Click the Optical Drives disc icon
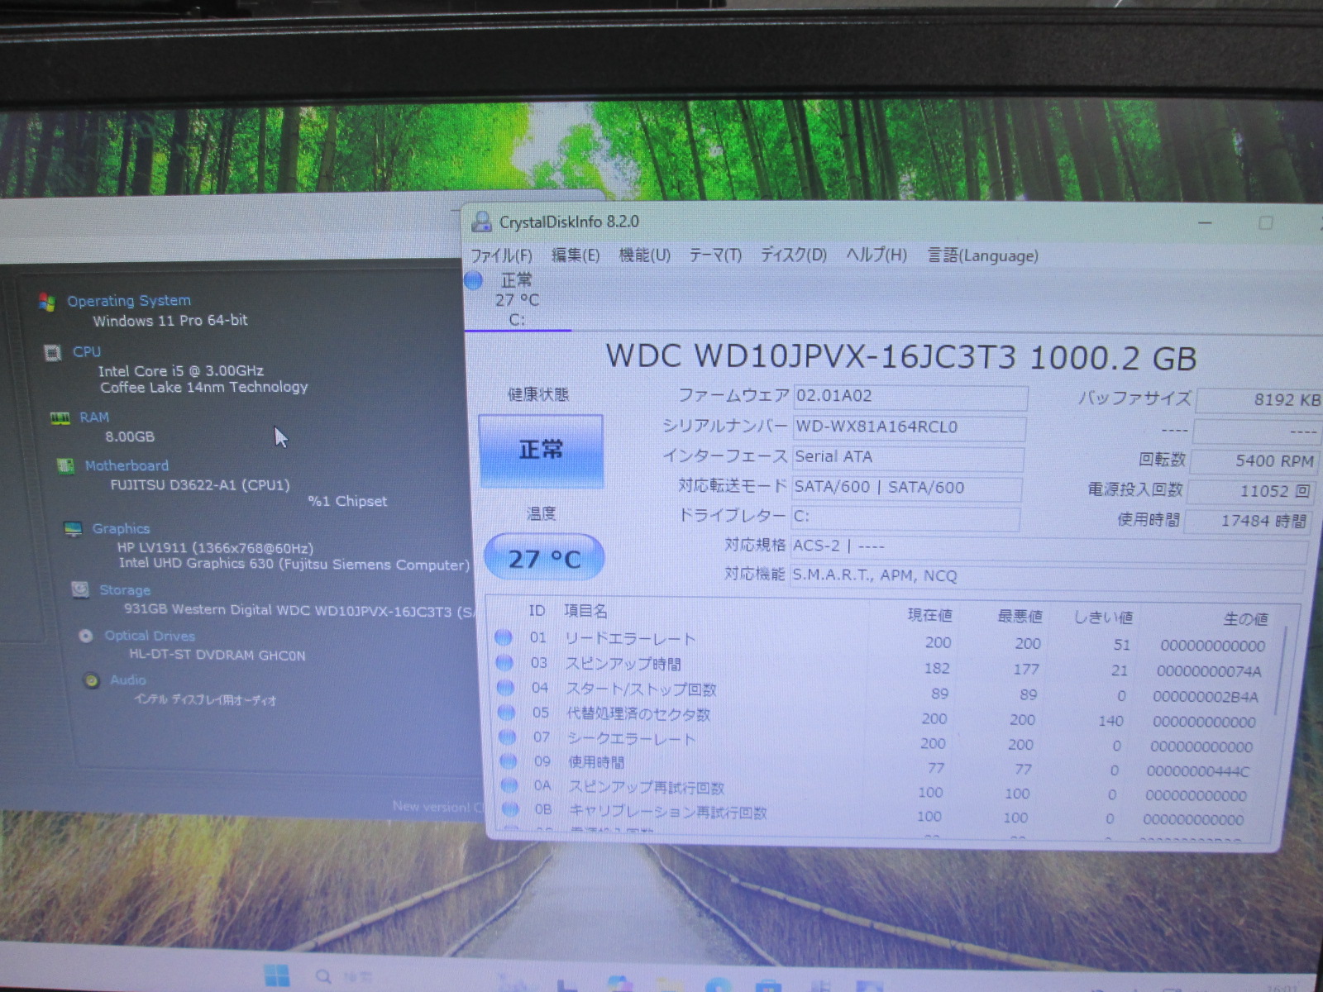This screenshot has width=1323, height=992. pyautogui.click(x=86, y=636)
